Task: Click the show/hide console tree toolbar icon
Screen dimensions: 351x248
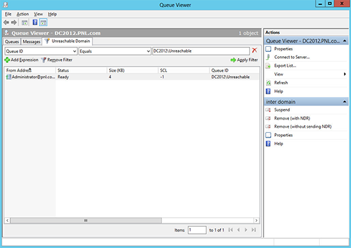Action: [25, 22]
